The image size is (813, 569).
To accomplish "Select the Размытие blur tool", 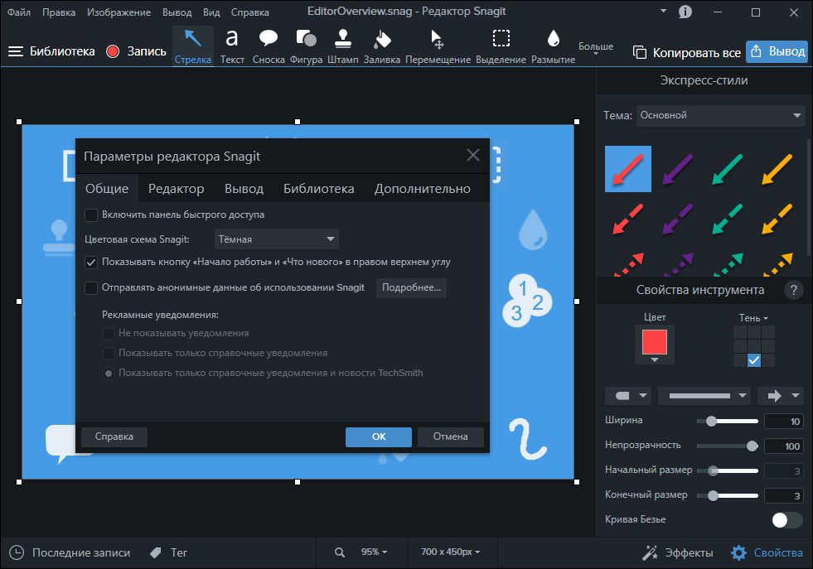I will click(554, 46).
